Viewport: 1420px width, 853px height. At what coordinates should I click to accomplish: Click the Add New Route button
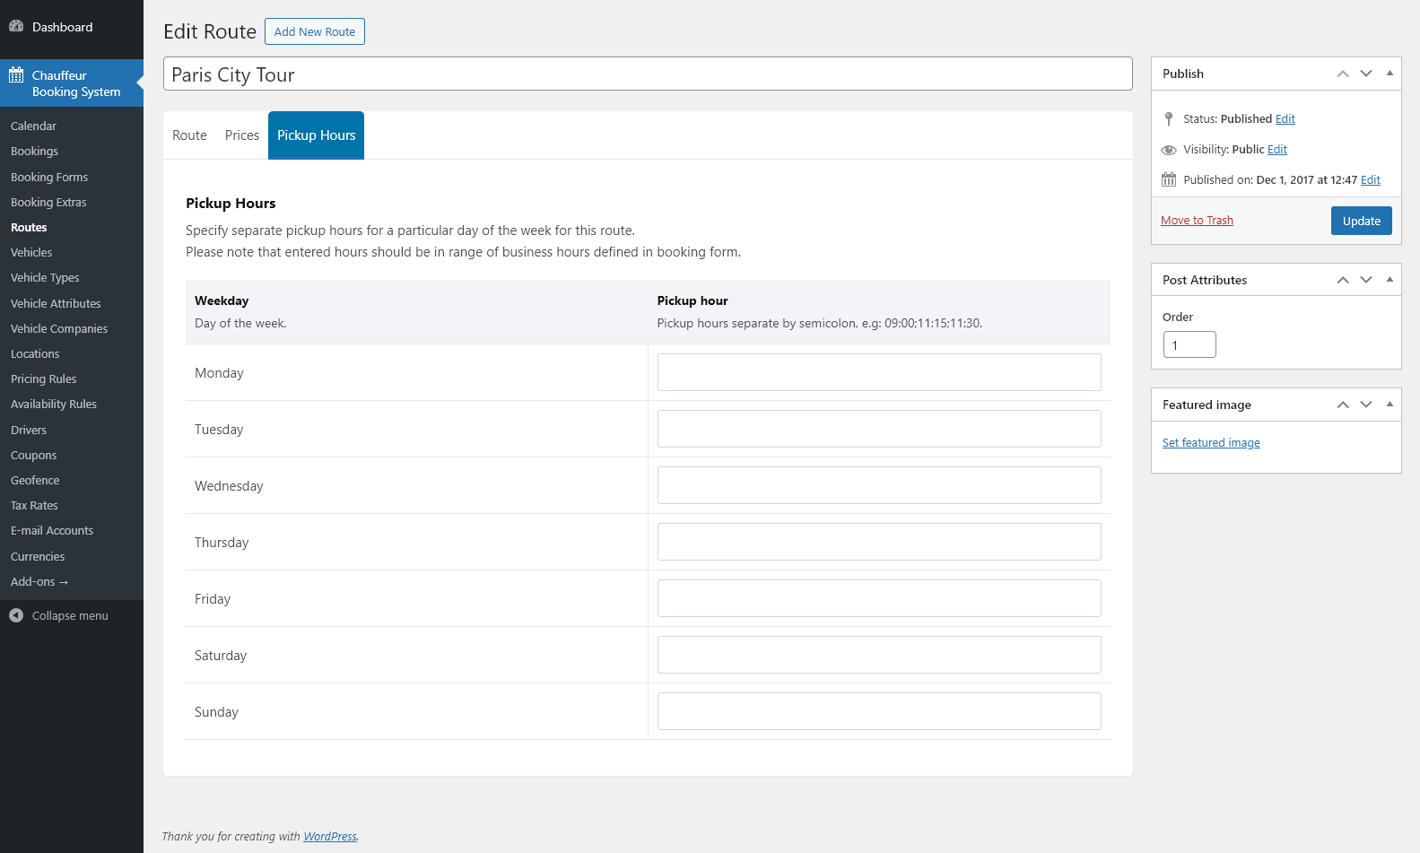pyautogui.click(x=315, y=31)
